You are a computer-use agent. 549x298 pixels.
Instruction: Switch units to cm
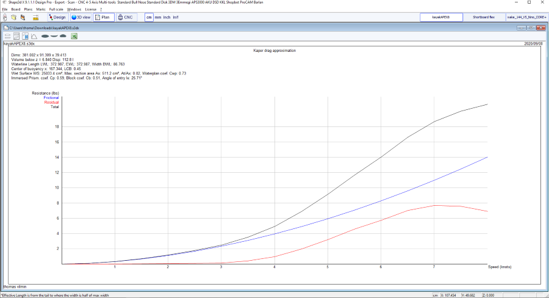[149, 18]
